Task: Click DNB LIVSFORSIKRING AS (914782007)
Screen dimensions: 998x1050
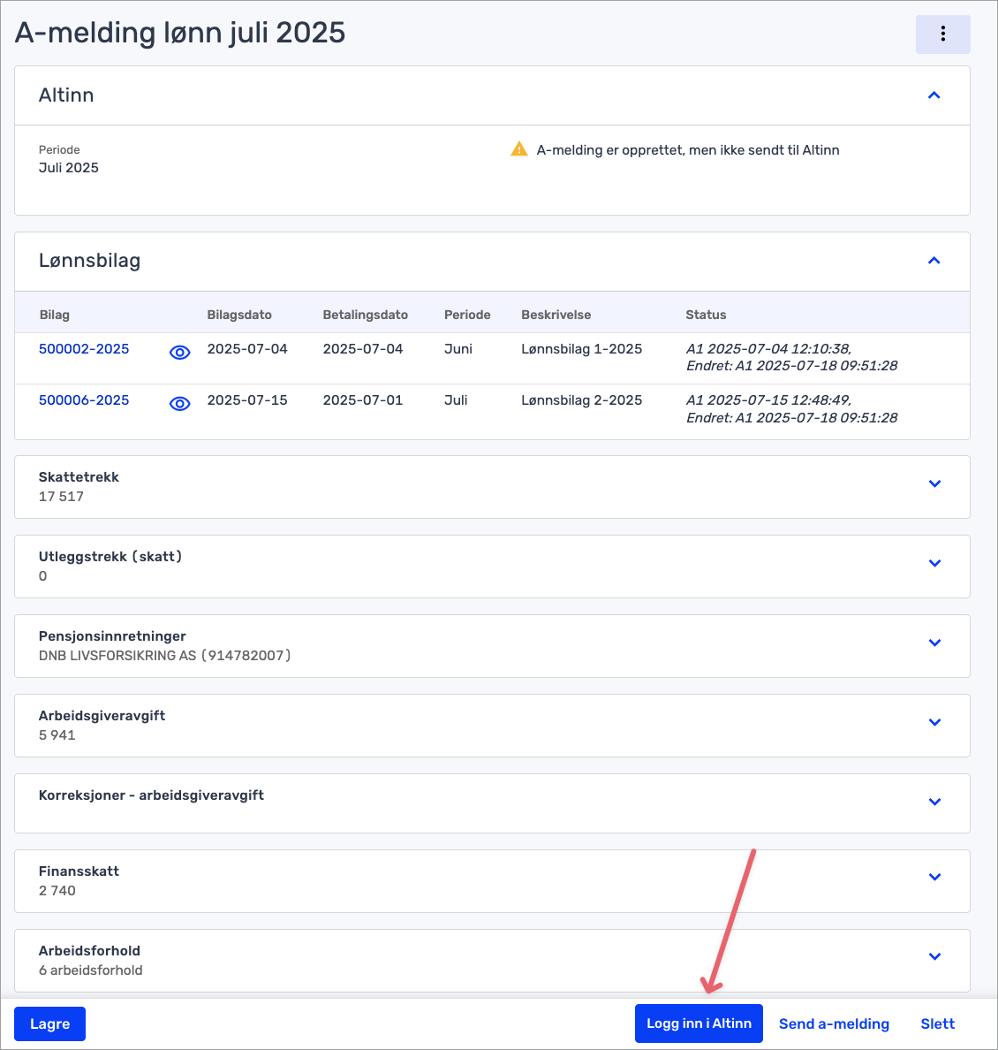Action: pos(164,656)
